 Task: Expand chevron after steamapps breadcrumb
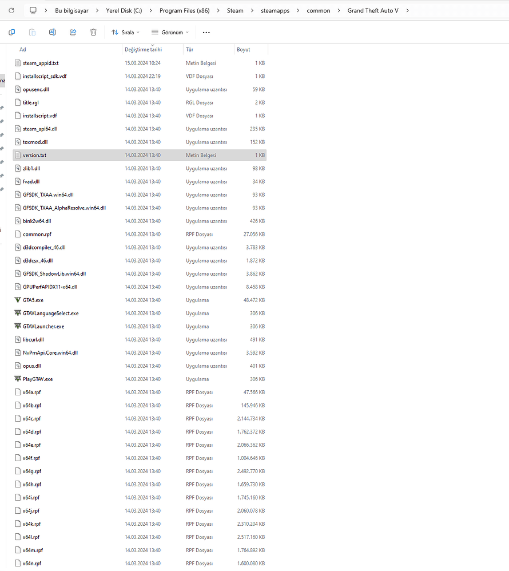pos(298,10)
